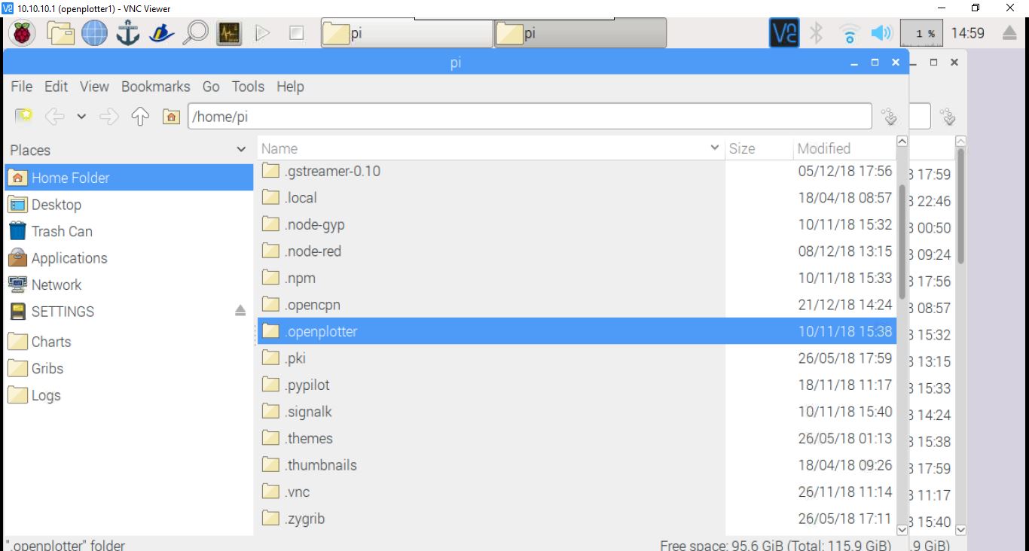
Task: Launch OpenCPN via the anchor taskbar icon
Action: [x=127, y=32]
